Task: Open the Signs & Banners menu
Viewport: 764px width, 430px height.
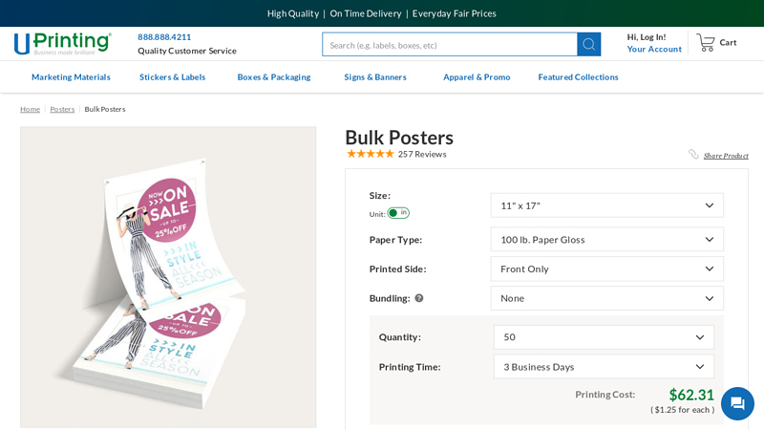Action: [x=375, y=77]
